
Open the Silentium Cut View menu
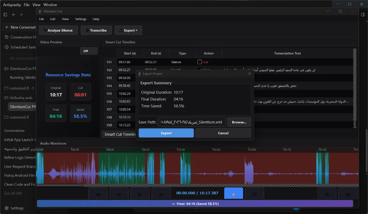(65, 19)
